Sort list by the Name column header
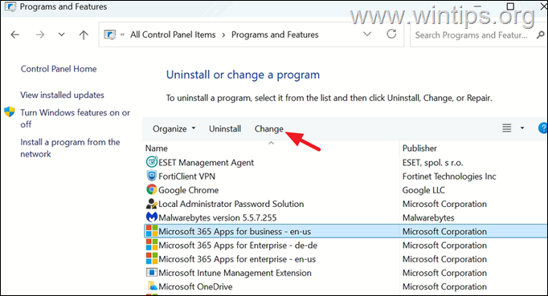This screenshot has width=548, height=296. pos(157,148)
